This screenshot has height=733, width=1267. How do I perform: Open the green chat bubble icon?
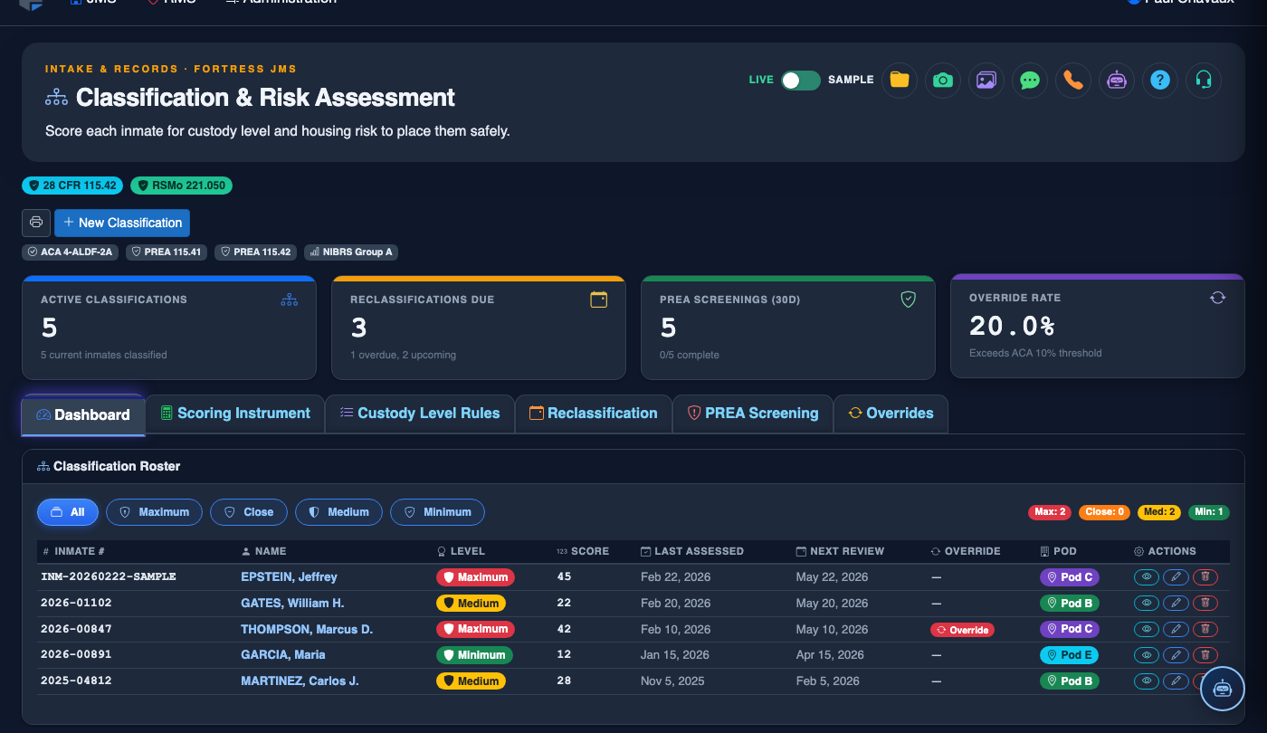tap(1030, 80)
